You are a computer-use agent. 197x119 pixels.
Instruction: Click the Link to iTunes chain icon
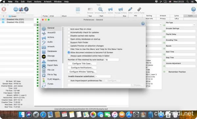[139, 9]
